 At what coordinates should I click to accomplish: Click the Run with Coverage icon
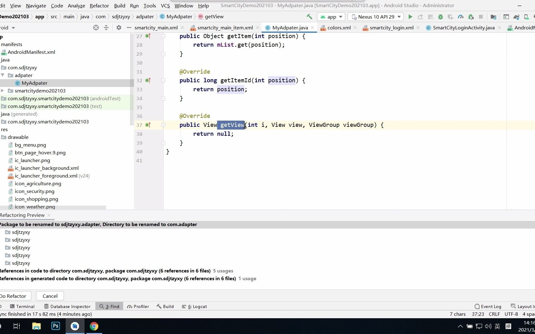pyautogui.click(x=450, y=17)
